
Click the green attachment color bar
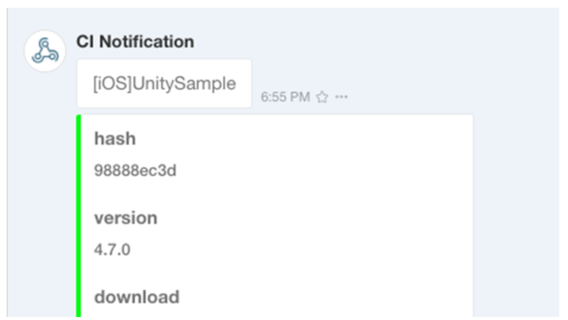[78, 216]
